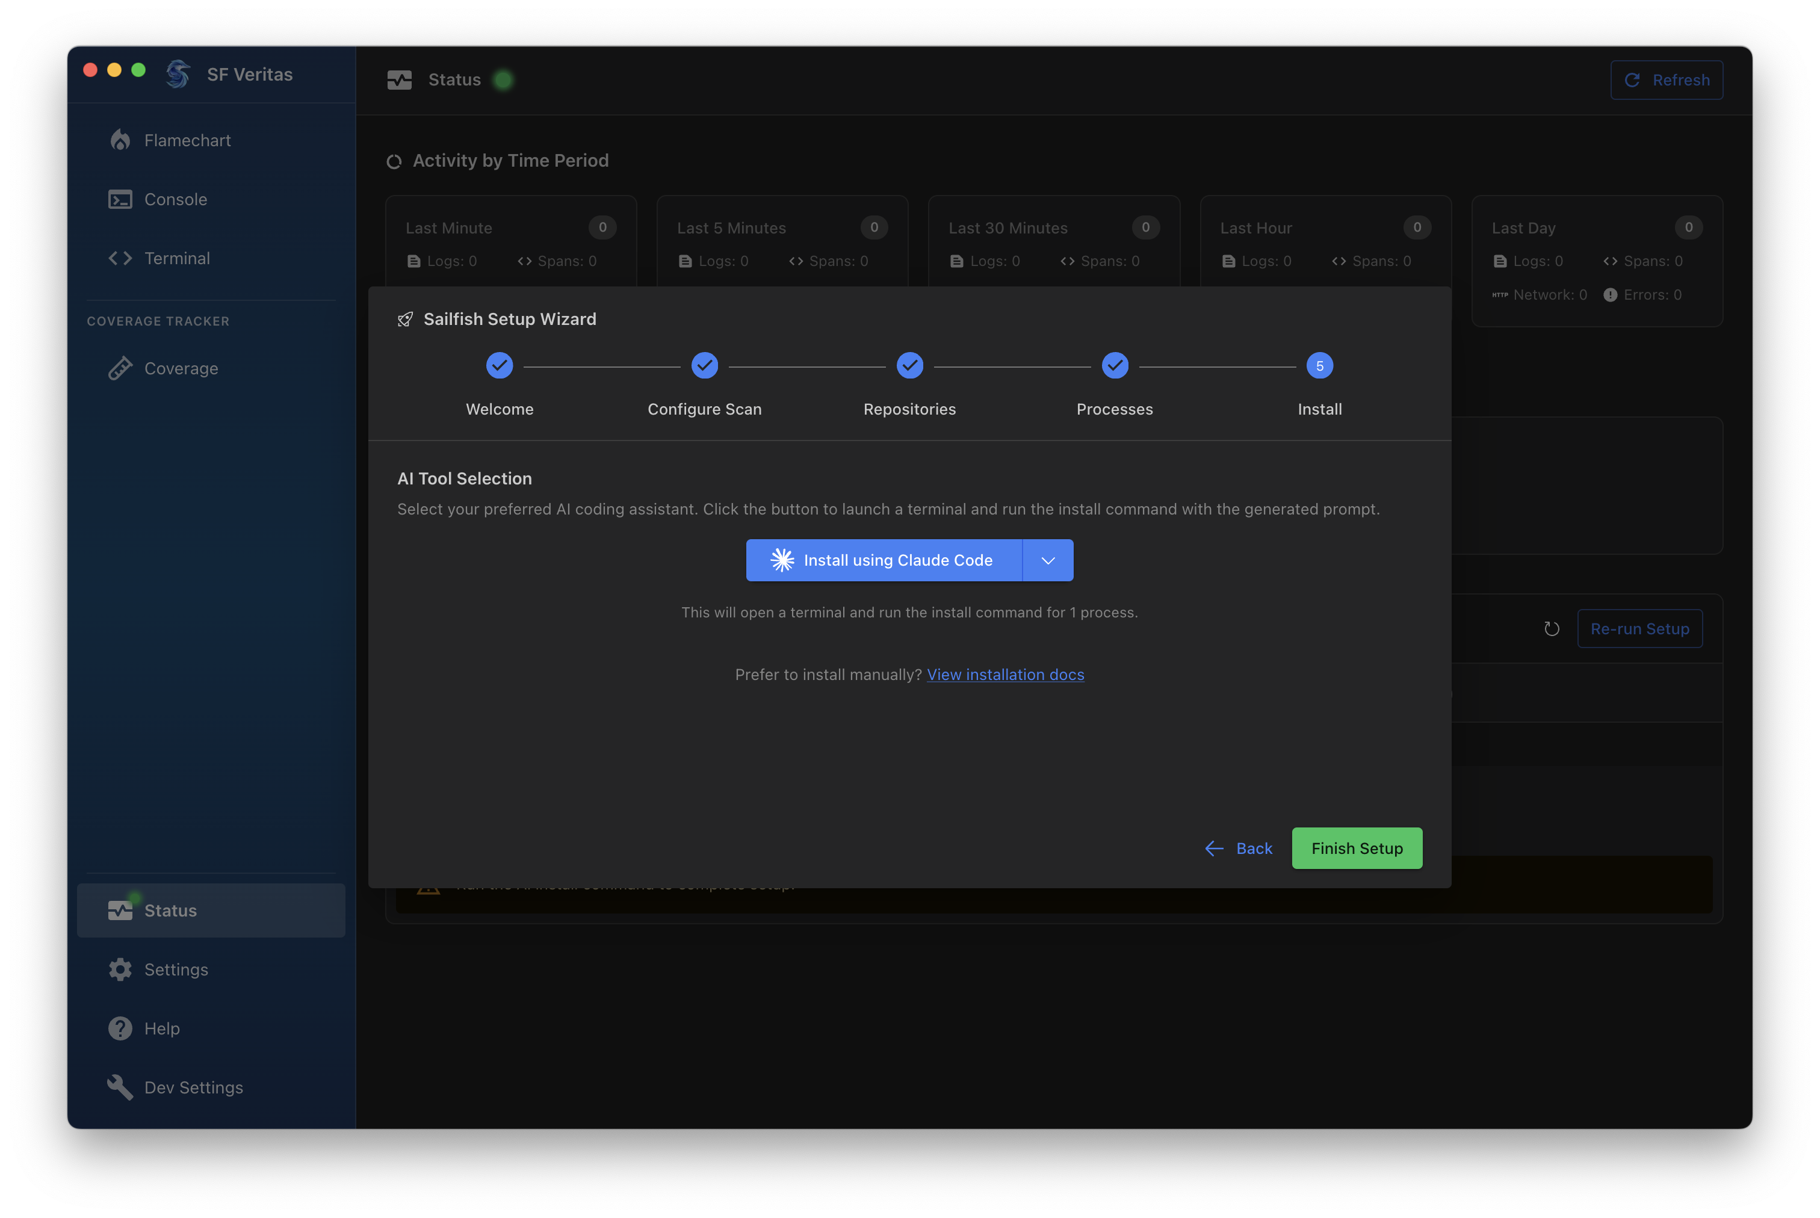Open the Help section
Image resolution: width=1820 pixels, height=1218 pixels.
click(161, 1028)
